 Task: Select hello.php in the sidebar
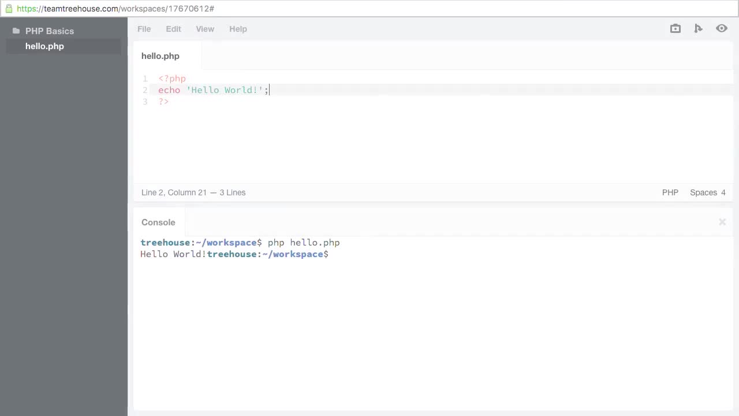coord(44,46)
